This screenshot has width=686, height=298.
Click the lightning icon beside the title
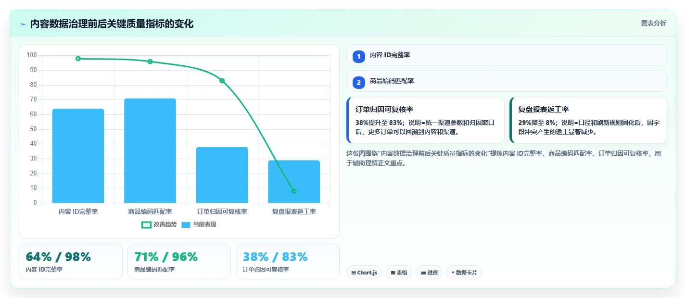click(x=23, y=24)
